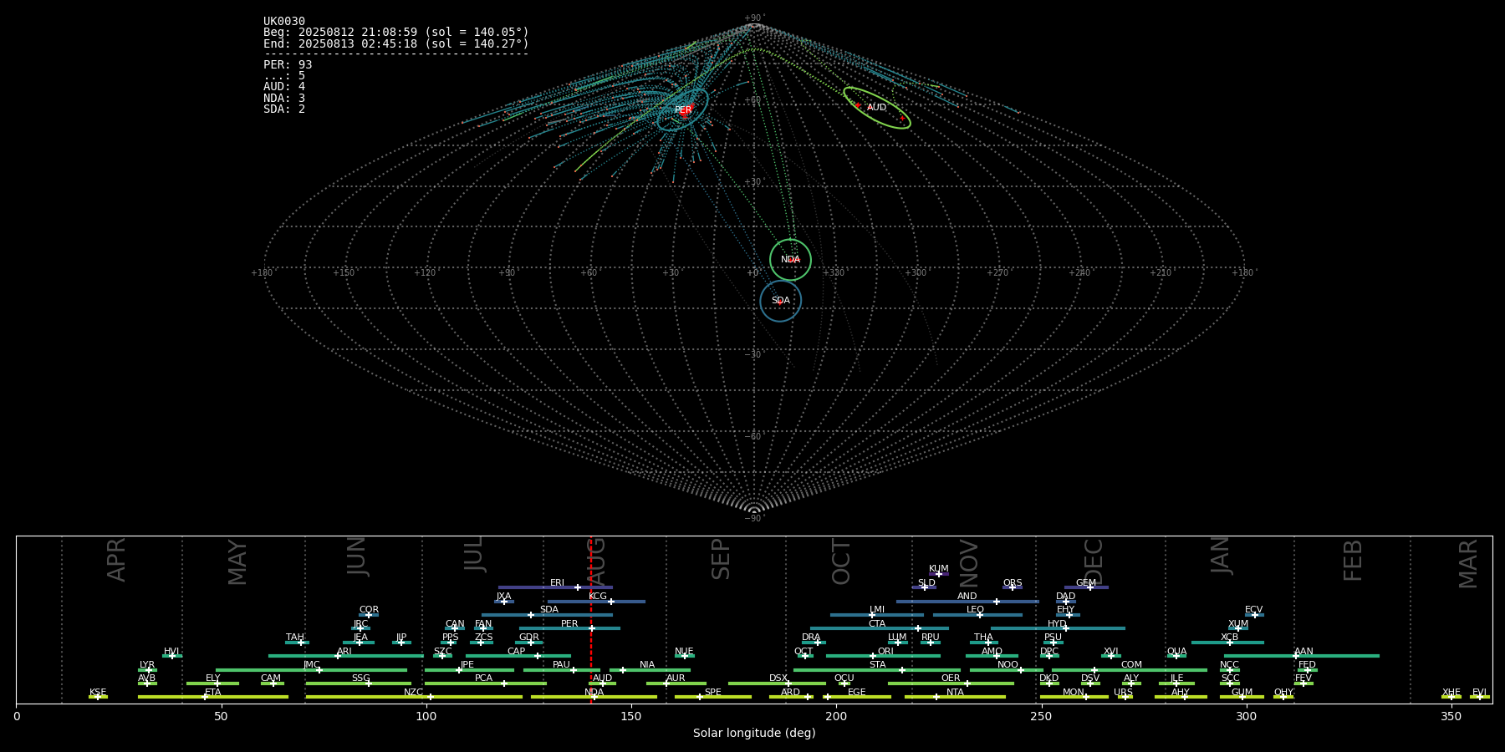Click the STA shower bar in timeline
The image size is (1505, 752).
[x=877, y=670]
